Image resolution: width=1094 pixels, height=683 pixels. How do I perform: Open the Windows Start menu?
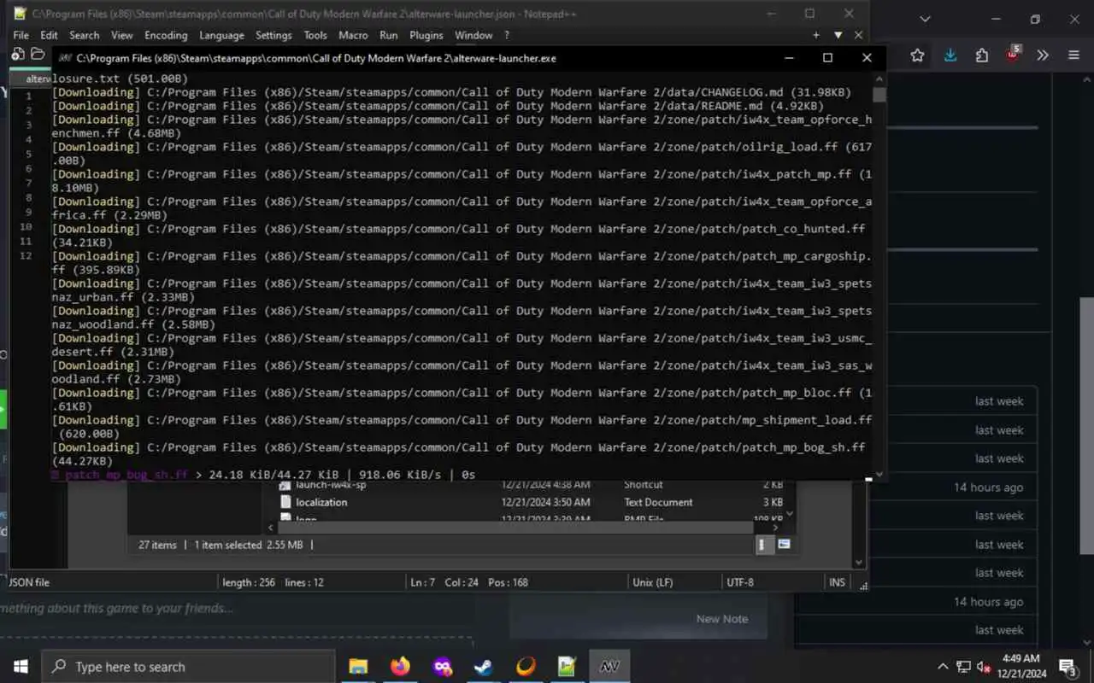point(21,666)
